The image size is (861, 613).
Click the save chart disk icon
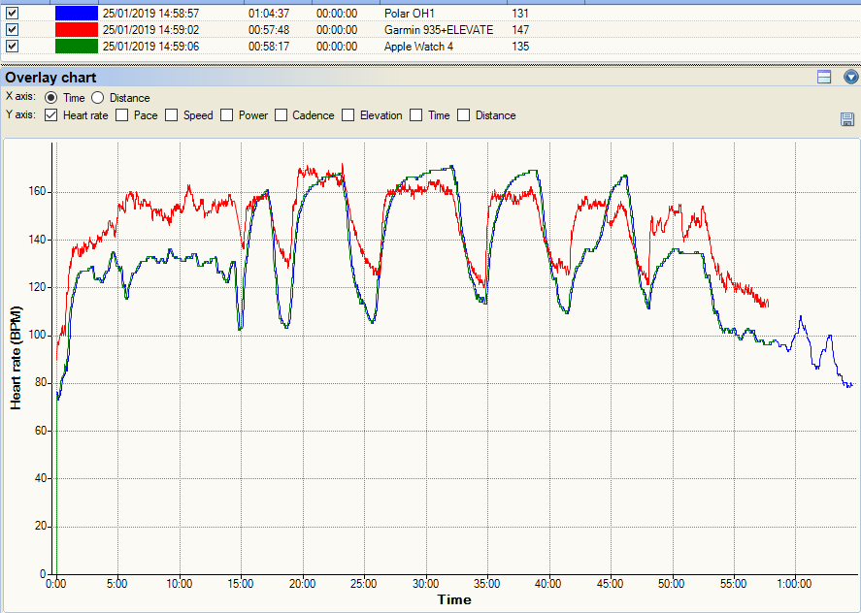tap(847, 119)
